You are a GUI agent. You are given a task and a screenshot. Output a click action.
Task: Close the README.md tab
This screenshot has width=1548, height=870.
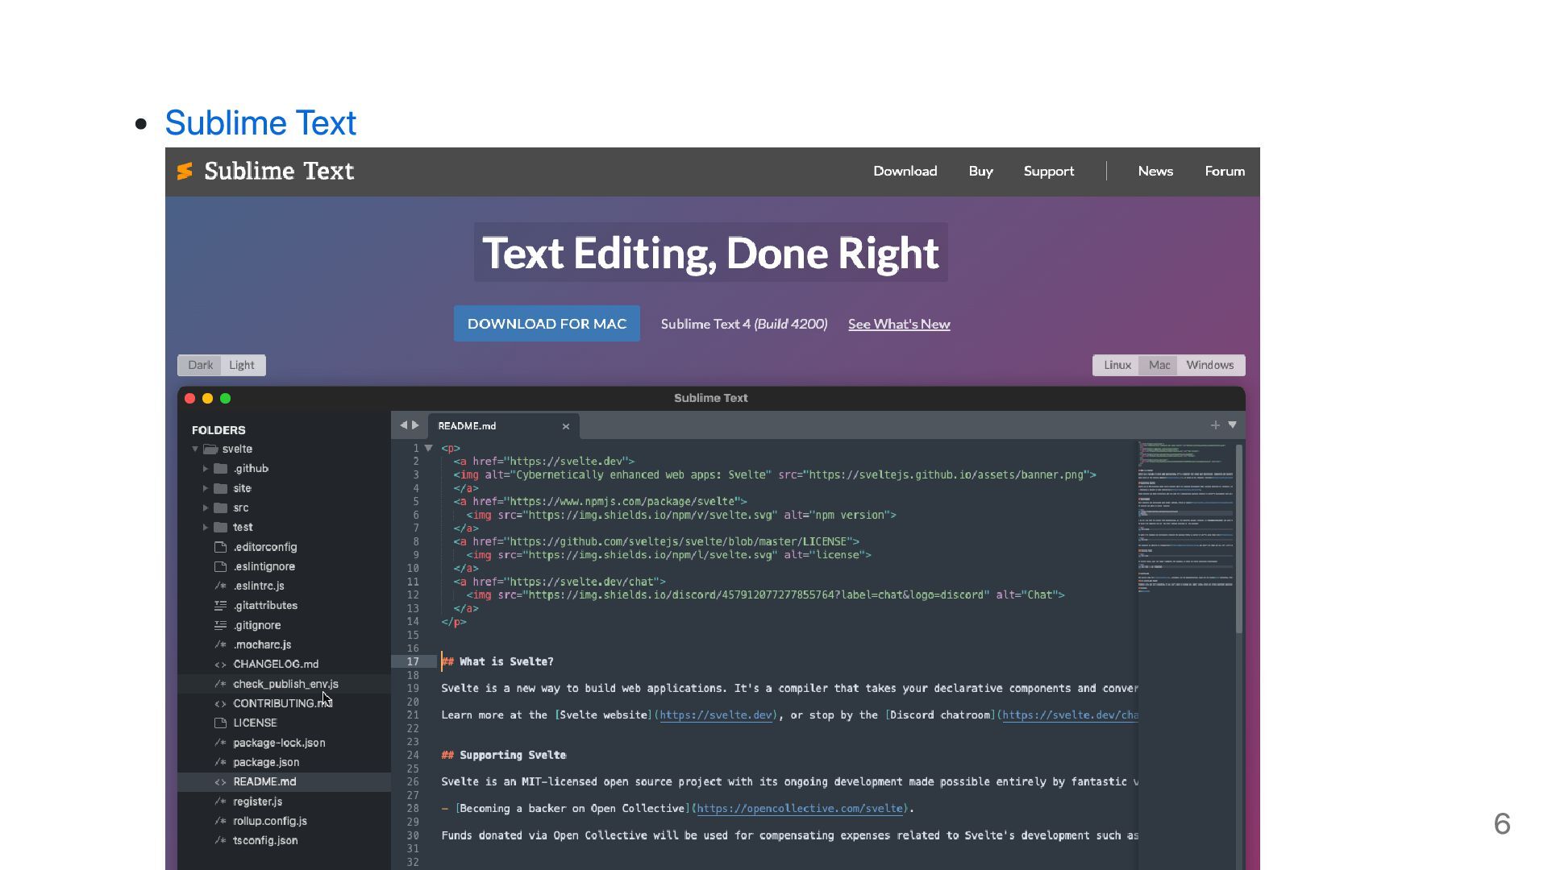[566, 426]
